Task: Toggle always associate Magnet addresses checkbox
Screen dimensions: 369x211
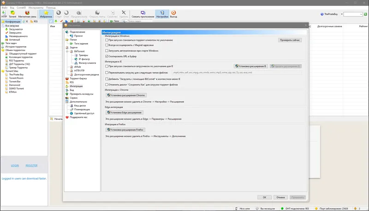Action: click(x=107, y=45)
